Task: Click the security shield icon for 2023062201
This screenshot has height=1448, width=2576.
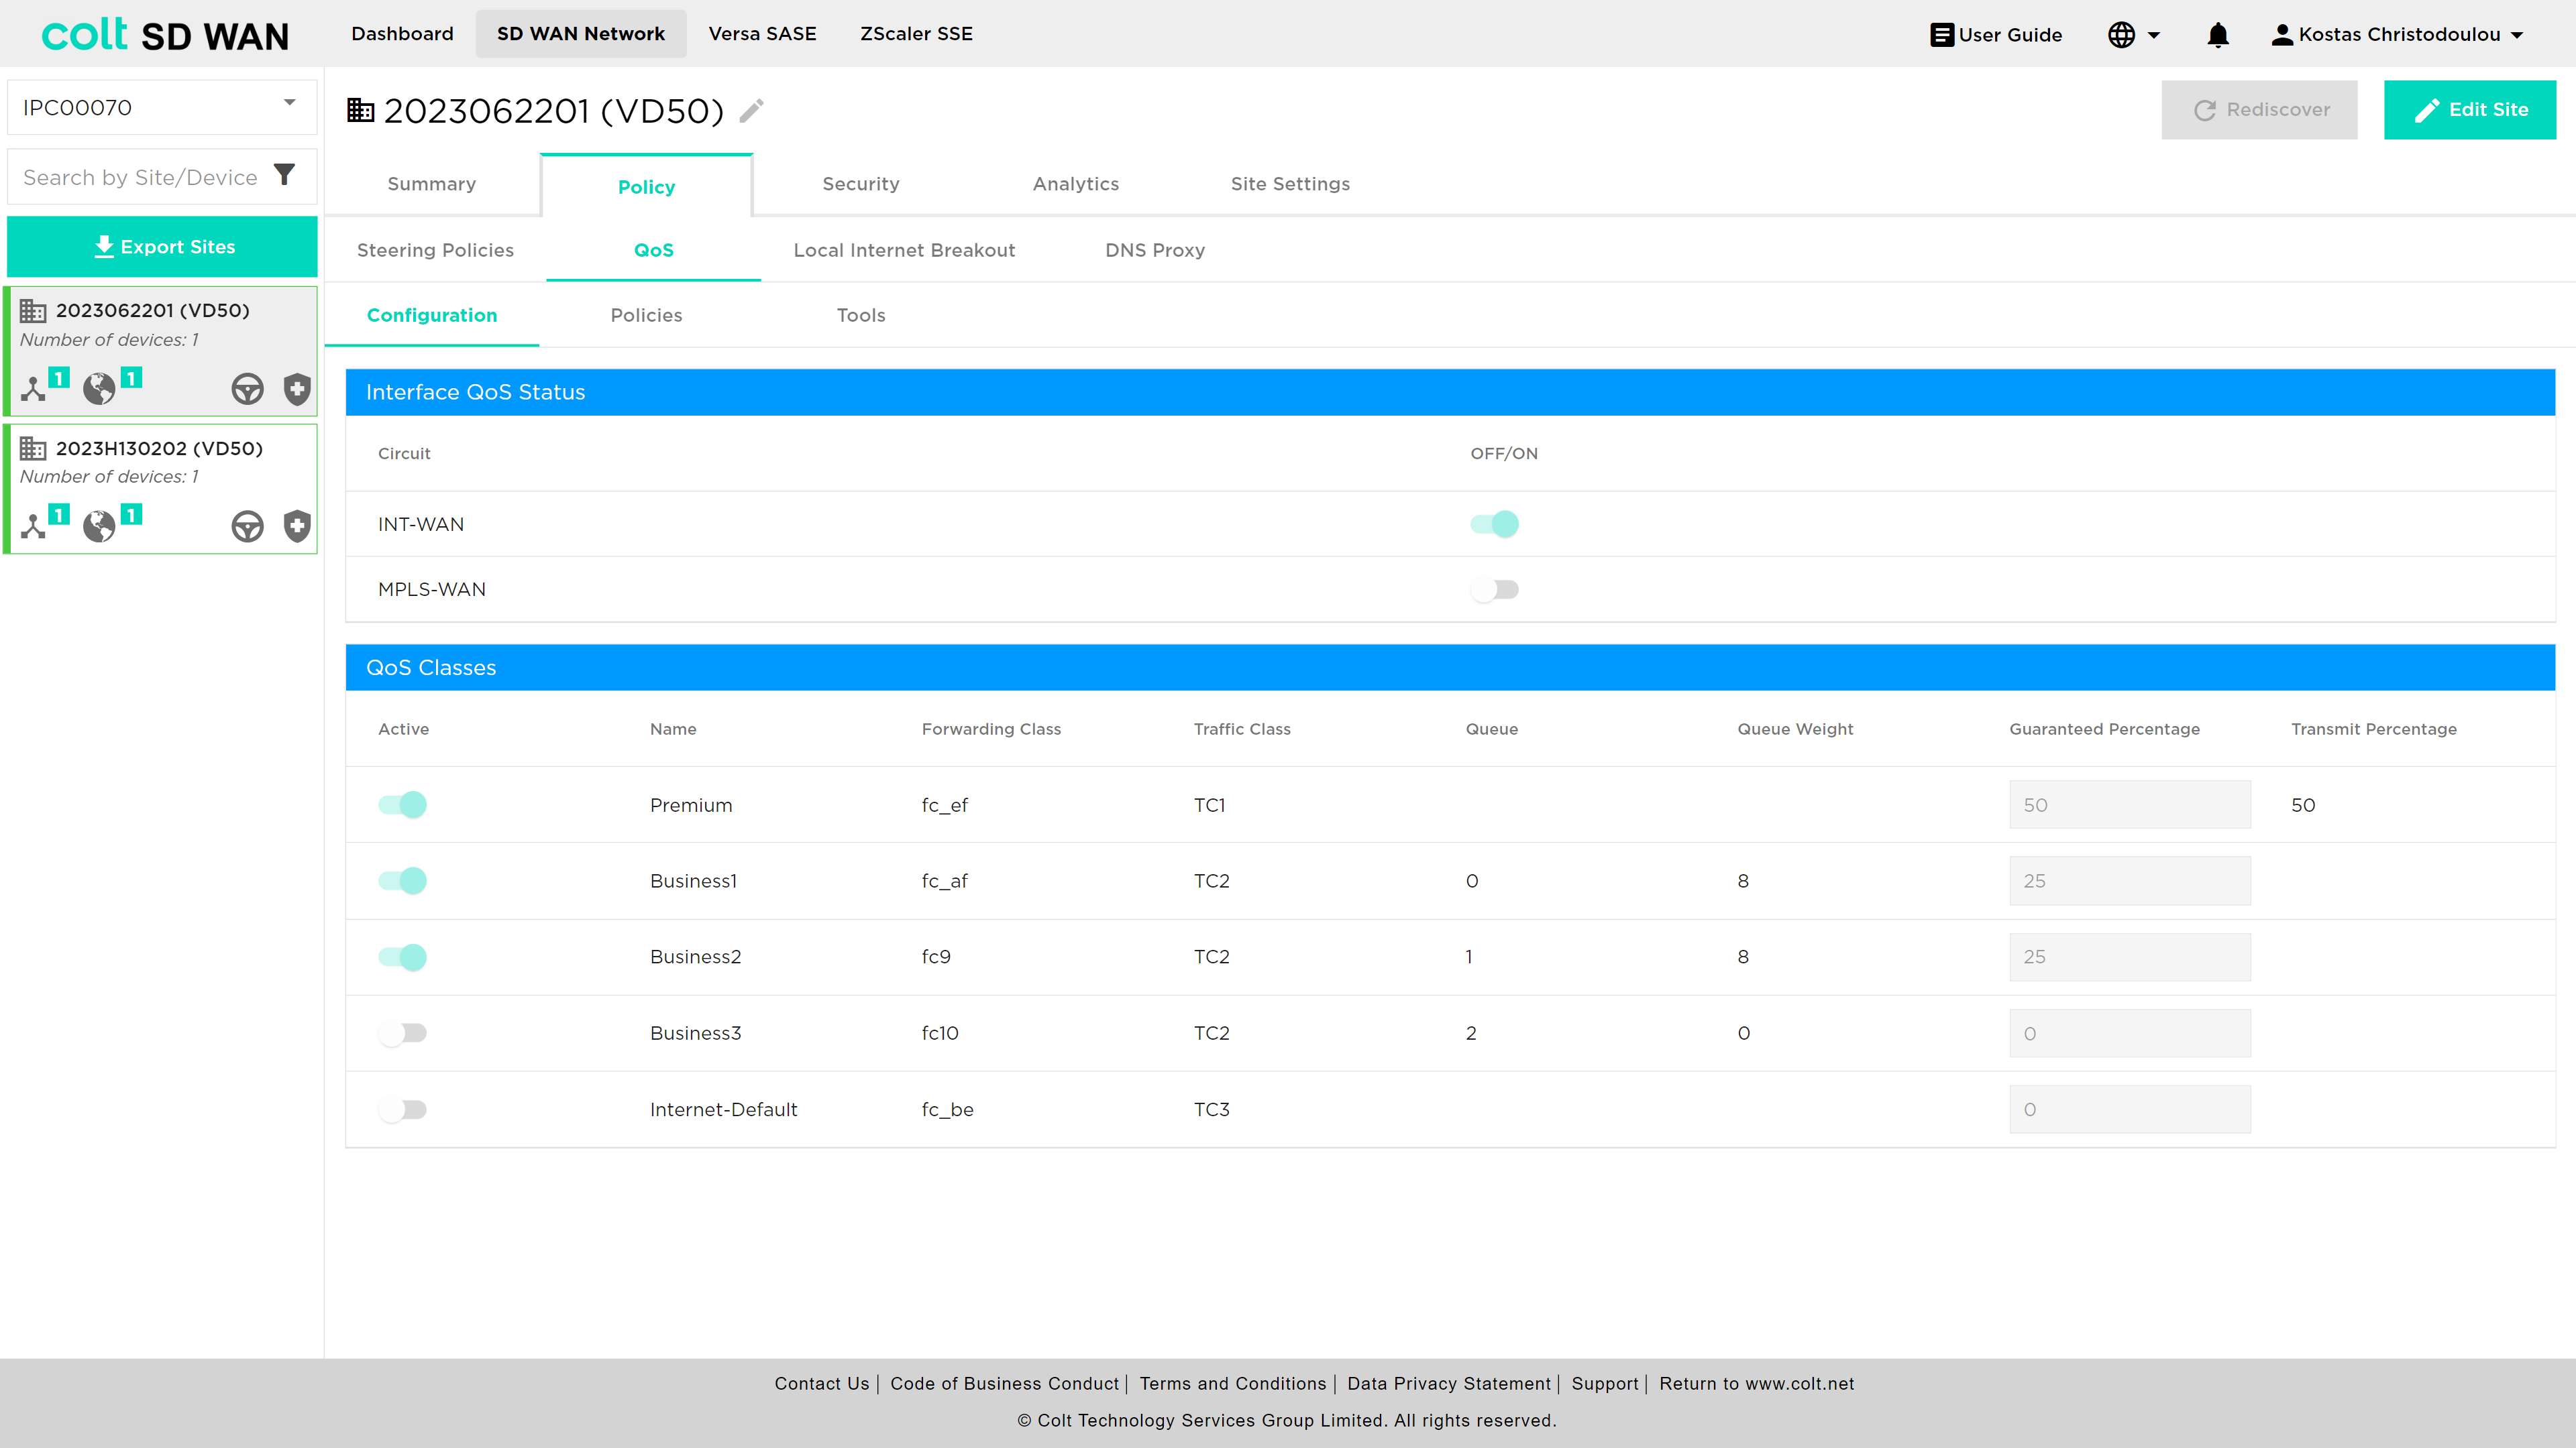Action: pyautogui.click(x=297, y=389)
